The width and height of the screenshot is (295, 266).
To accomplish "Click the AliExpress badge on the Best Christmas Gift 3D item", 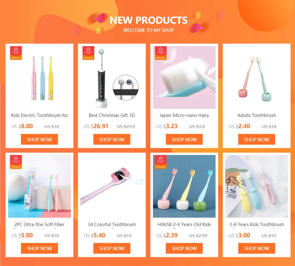I will [x=89, y=53].
